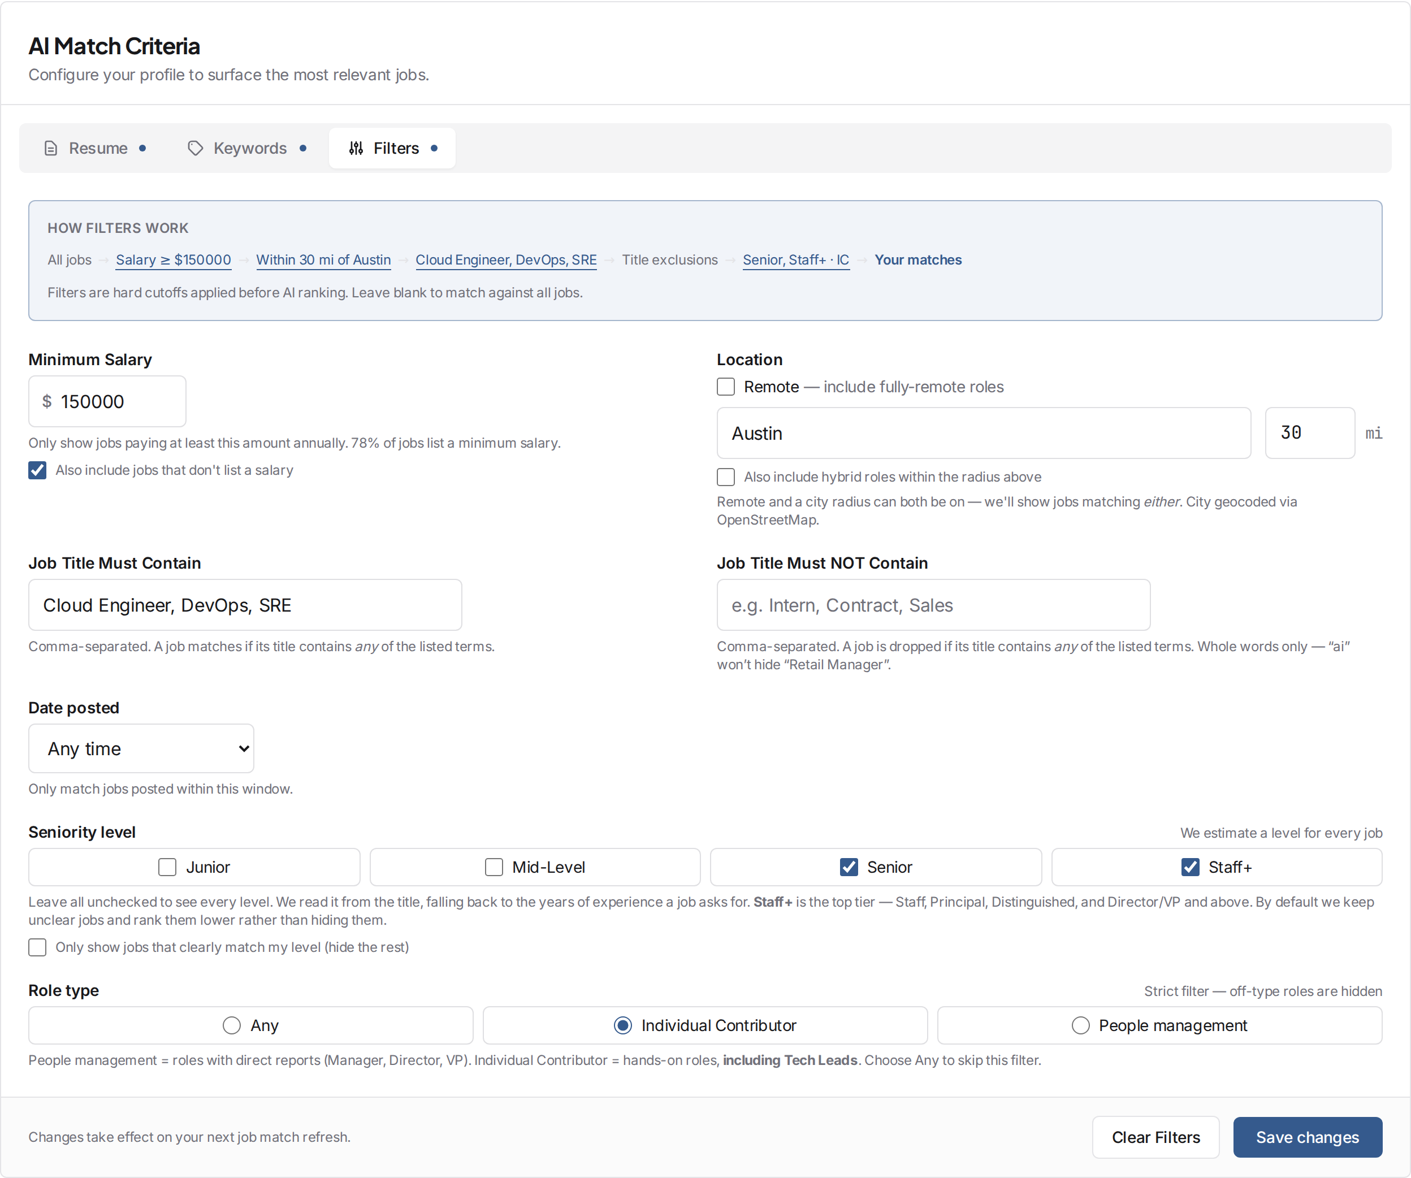Click the All jobs pipeline text
Screen dimensions: 1411x1178
pos(69,260)
